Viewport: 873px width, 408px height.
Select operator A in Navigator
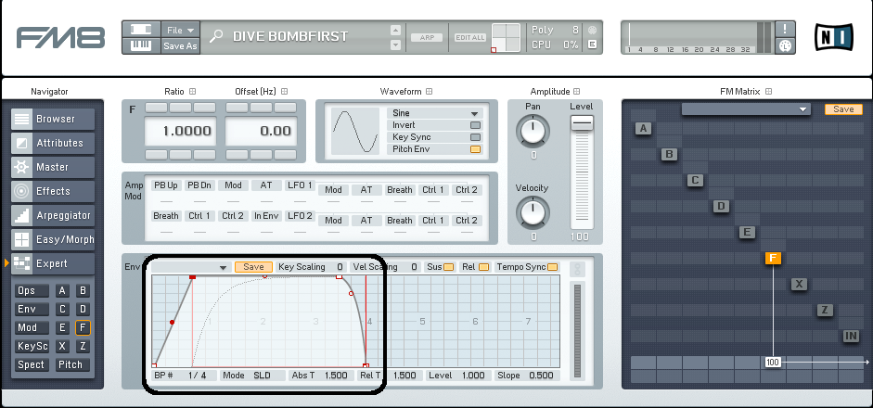coord(62,290)
